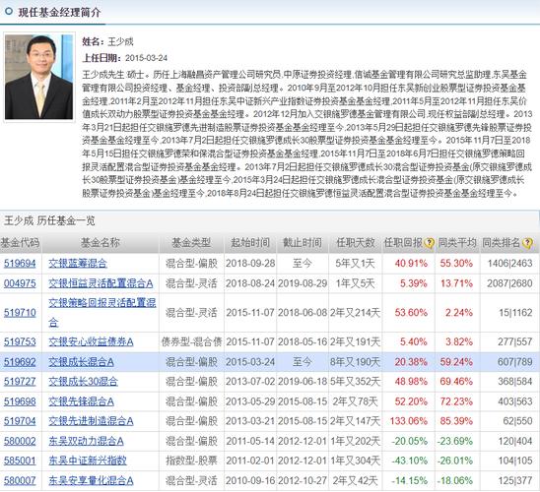Click ranking 1406|2463 for 交银蓝筹混合
540x492 pixels.
click(509, 264)
